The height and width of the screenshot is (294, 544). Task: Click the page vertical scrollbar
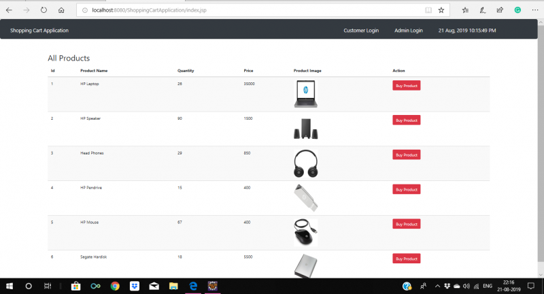pos(541,143)
